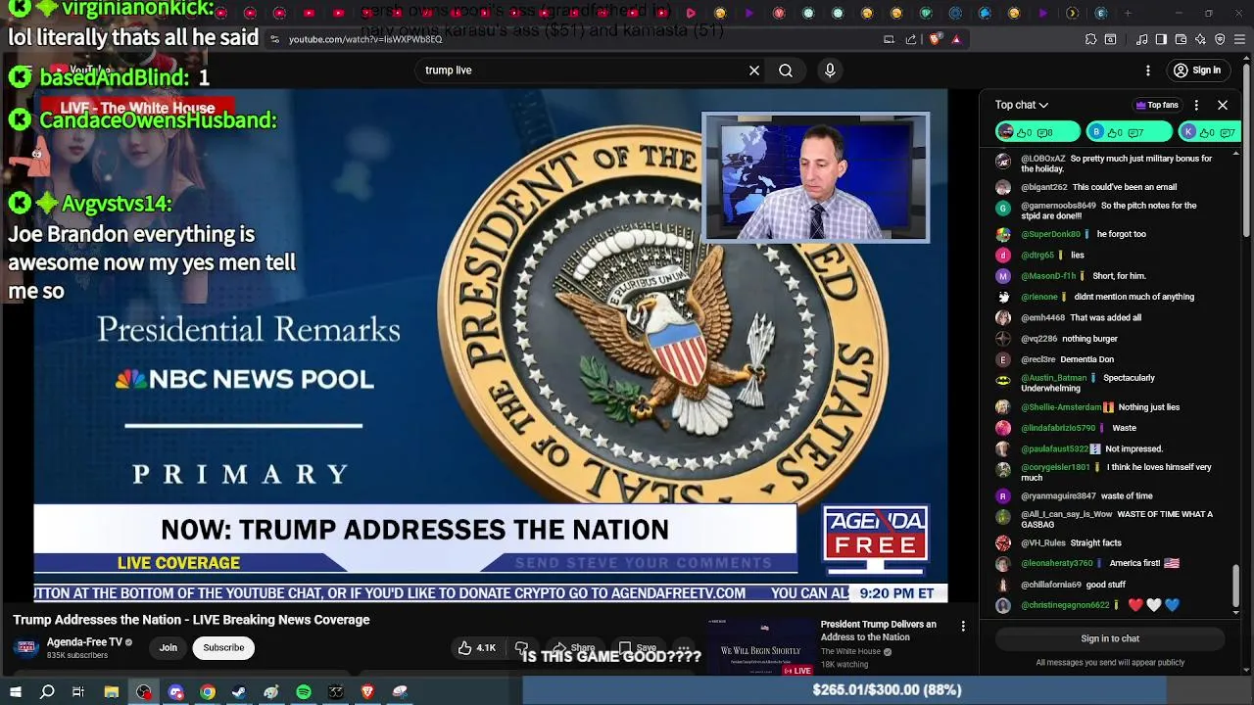The image size is (1254, 705).
Task: Close the live chat panel
Action: coord(1223,105)
